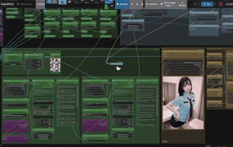
Task: Click the generated uniform portrait preview image
Action: click(183, 103)
